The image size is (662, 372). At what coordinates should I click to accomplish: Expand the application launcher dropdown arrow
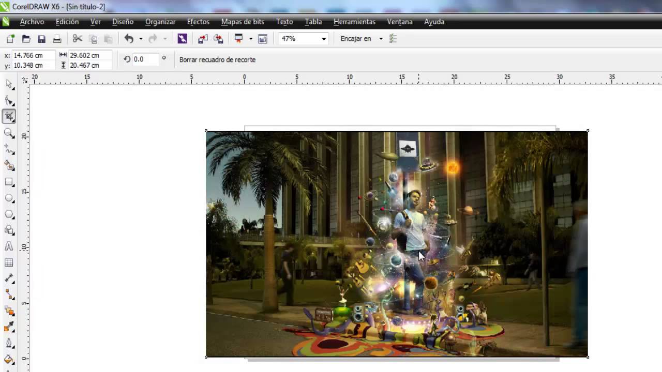click(x=251, y=39)
